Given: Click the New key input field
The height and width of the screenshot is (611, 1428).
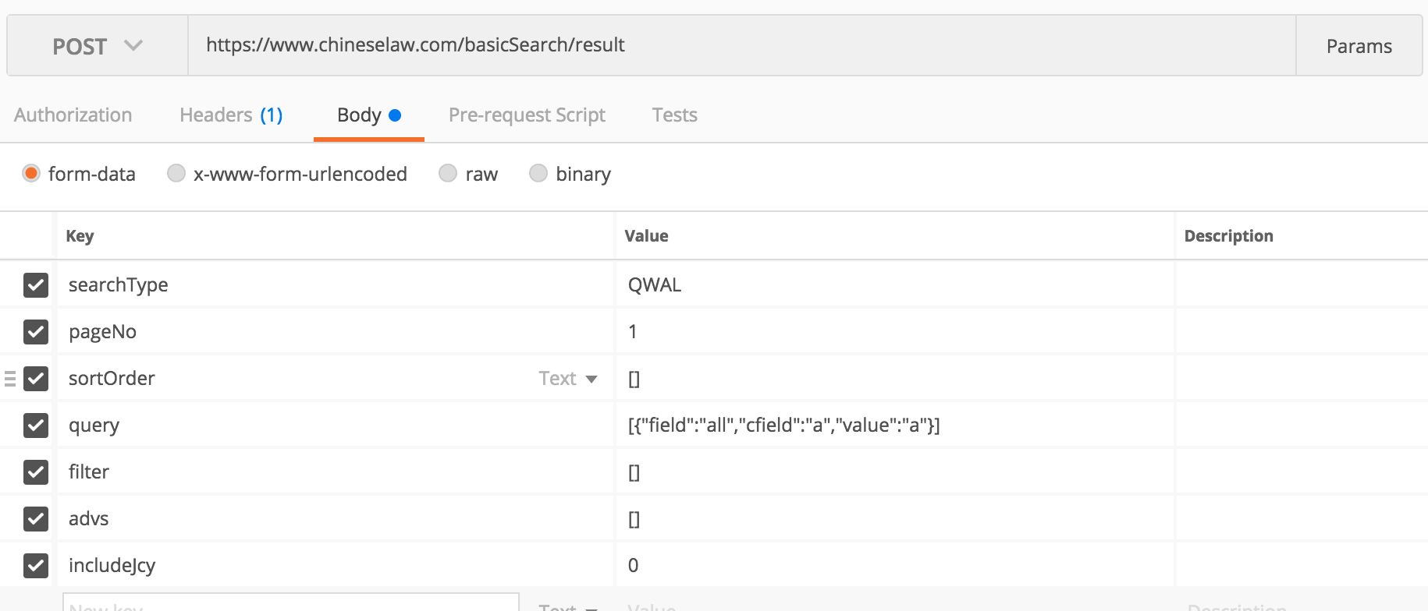Looking at the screenshot, I should [290, 603].
